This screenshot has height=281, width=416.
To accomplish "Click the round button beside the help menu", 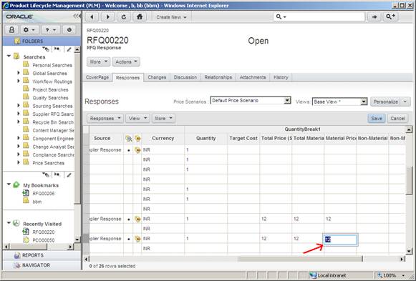I will [69, 29].
